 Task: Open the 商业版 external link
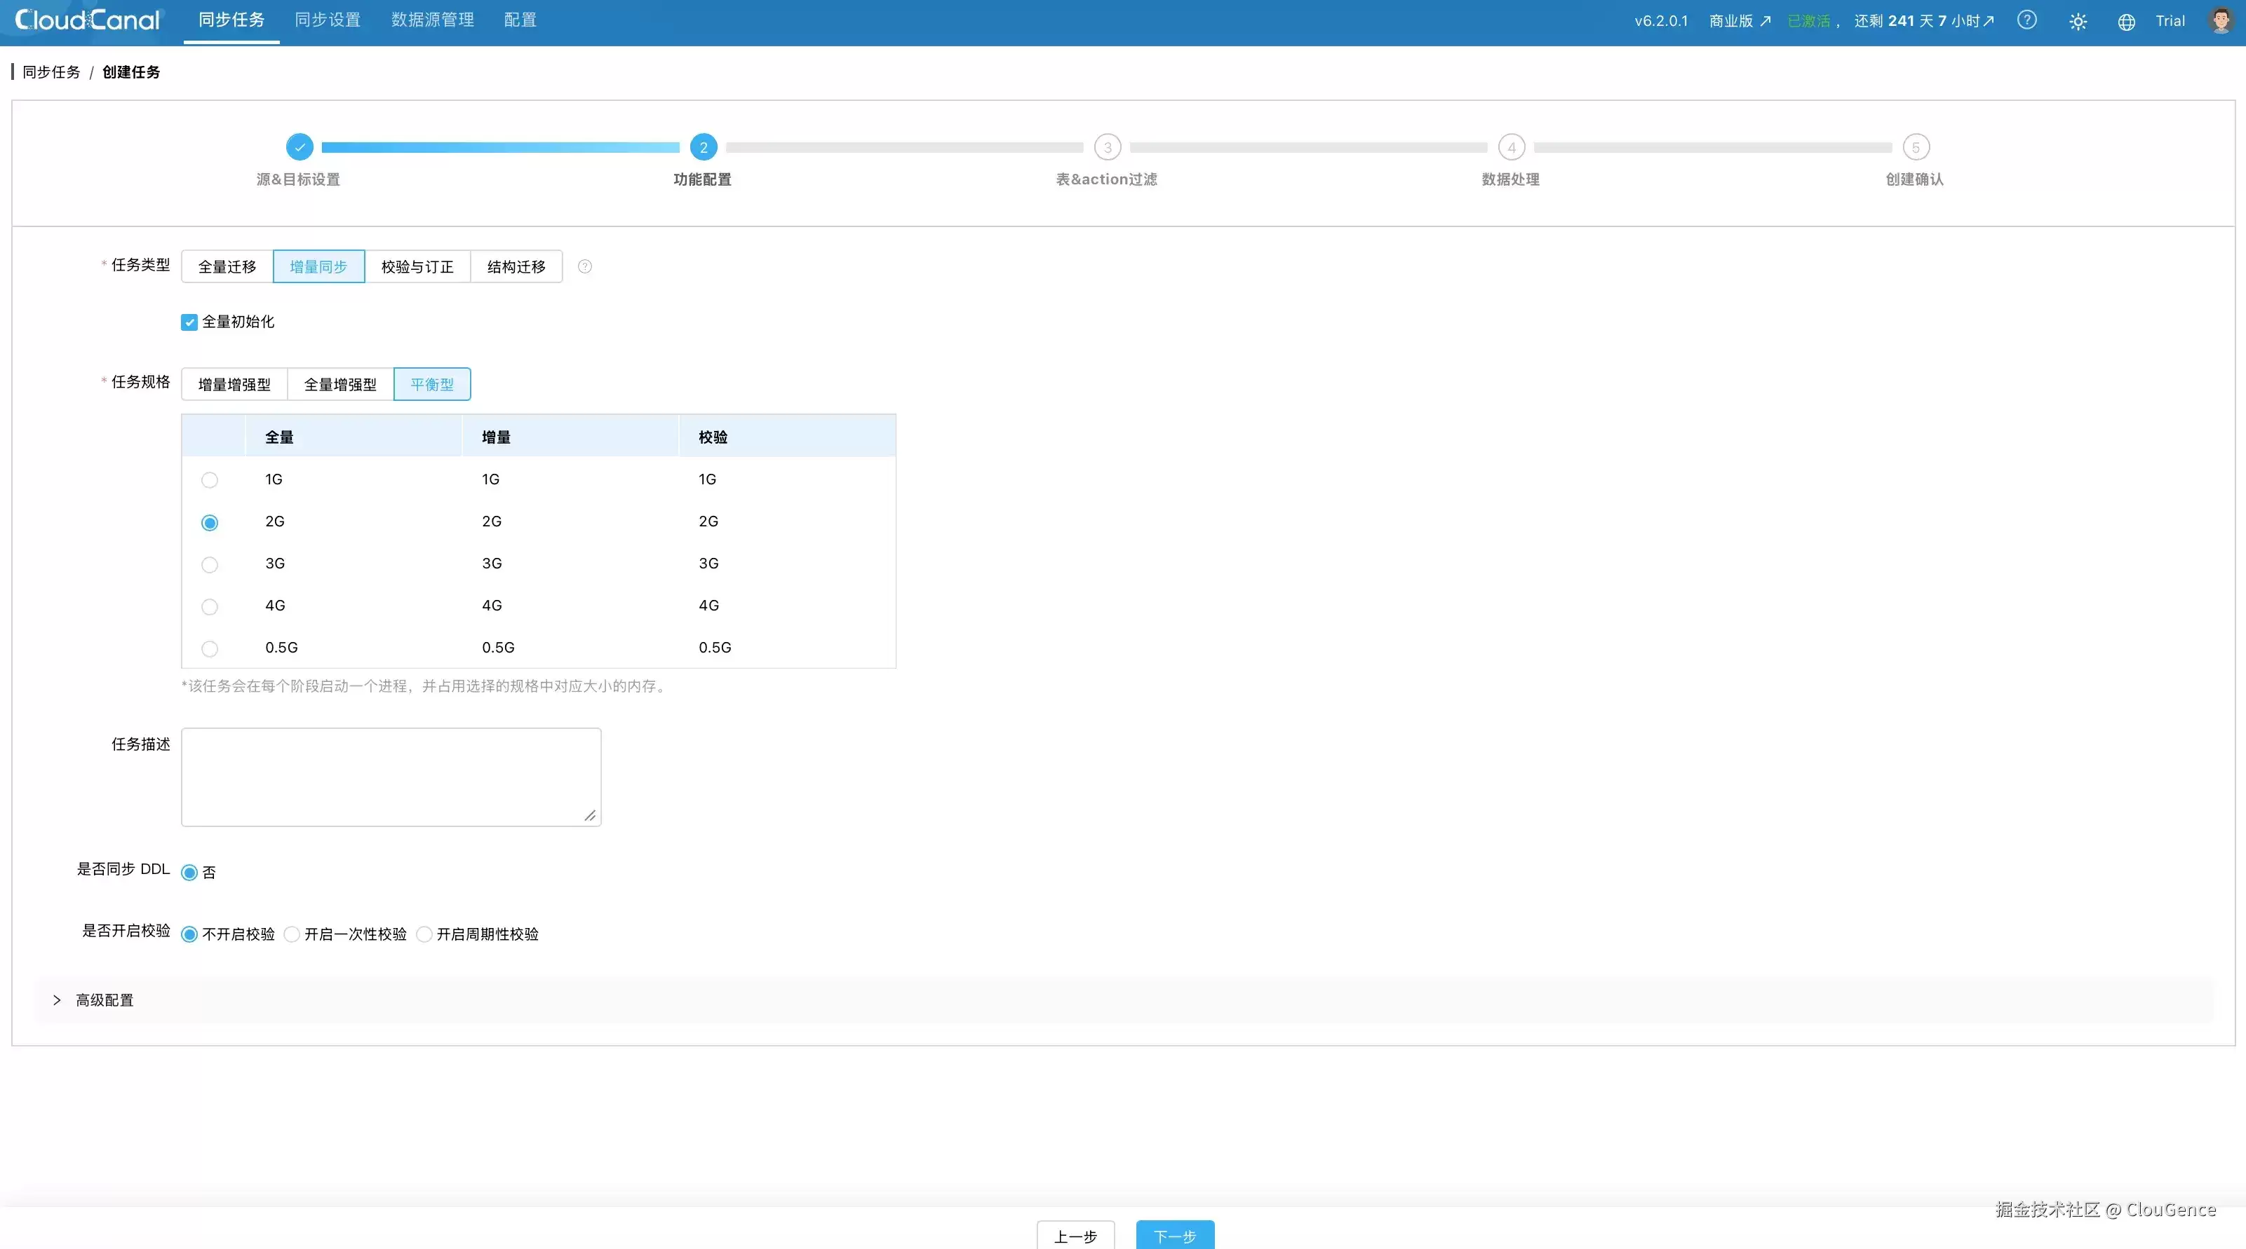1740,21
